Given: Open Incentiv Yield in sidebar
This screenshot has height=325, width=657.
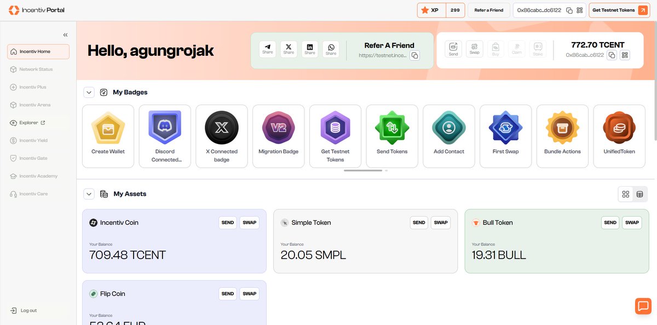Looking at the screenshot, I should point(38,141).
